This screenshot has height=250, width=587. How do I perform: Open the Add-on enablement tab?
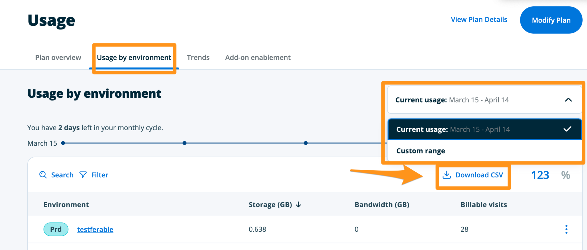[x=257, y=57]
